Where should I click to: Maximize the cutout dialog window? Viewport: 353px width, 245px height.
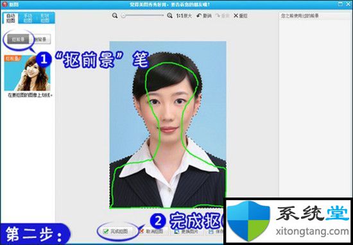coord(340,4)
